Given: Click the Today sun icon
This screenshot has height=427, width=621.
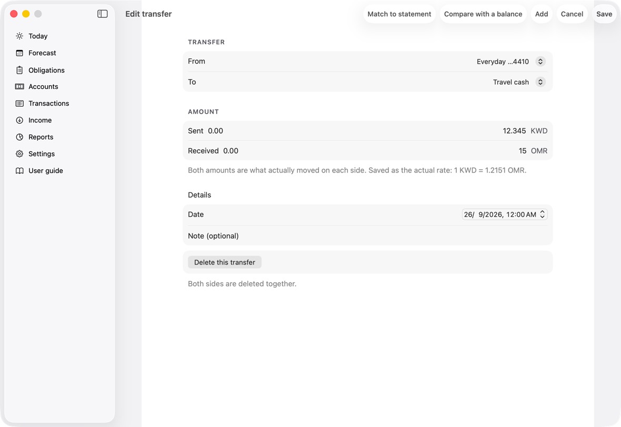Looking at the screenshot, I should coord(19,36).
